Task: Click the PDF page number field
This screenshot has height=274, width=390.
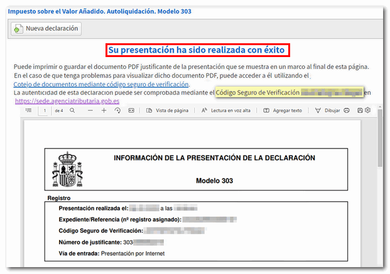Action: [x=45, y=110]
